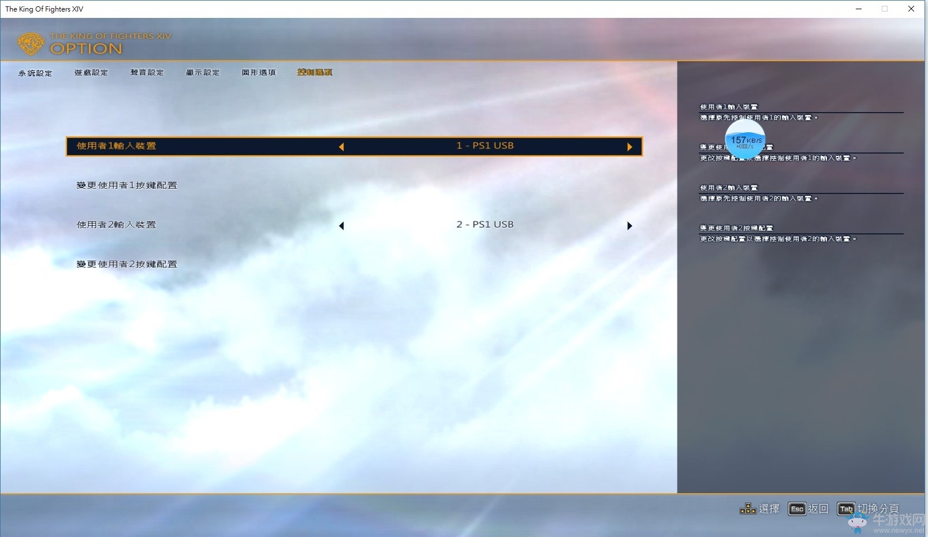The image size is (928, 537).
Task: Click right arrow for 使用者1輸入裝置
Action: point(629,147)
